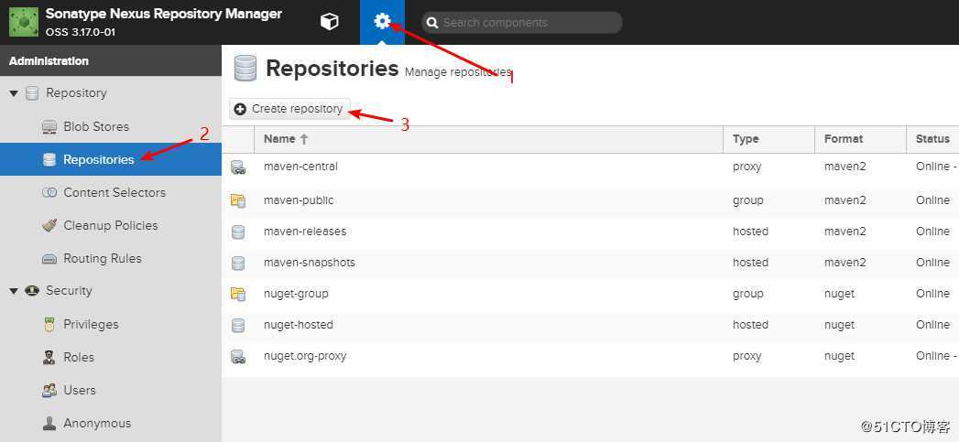Screen dimensions: 959x442
Task: Click the Create repository button
Action: pos(290,109)
